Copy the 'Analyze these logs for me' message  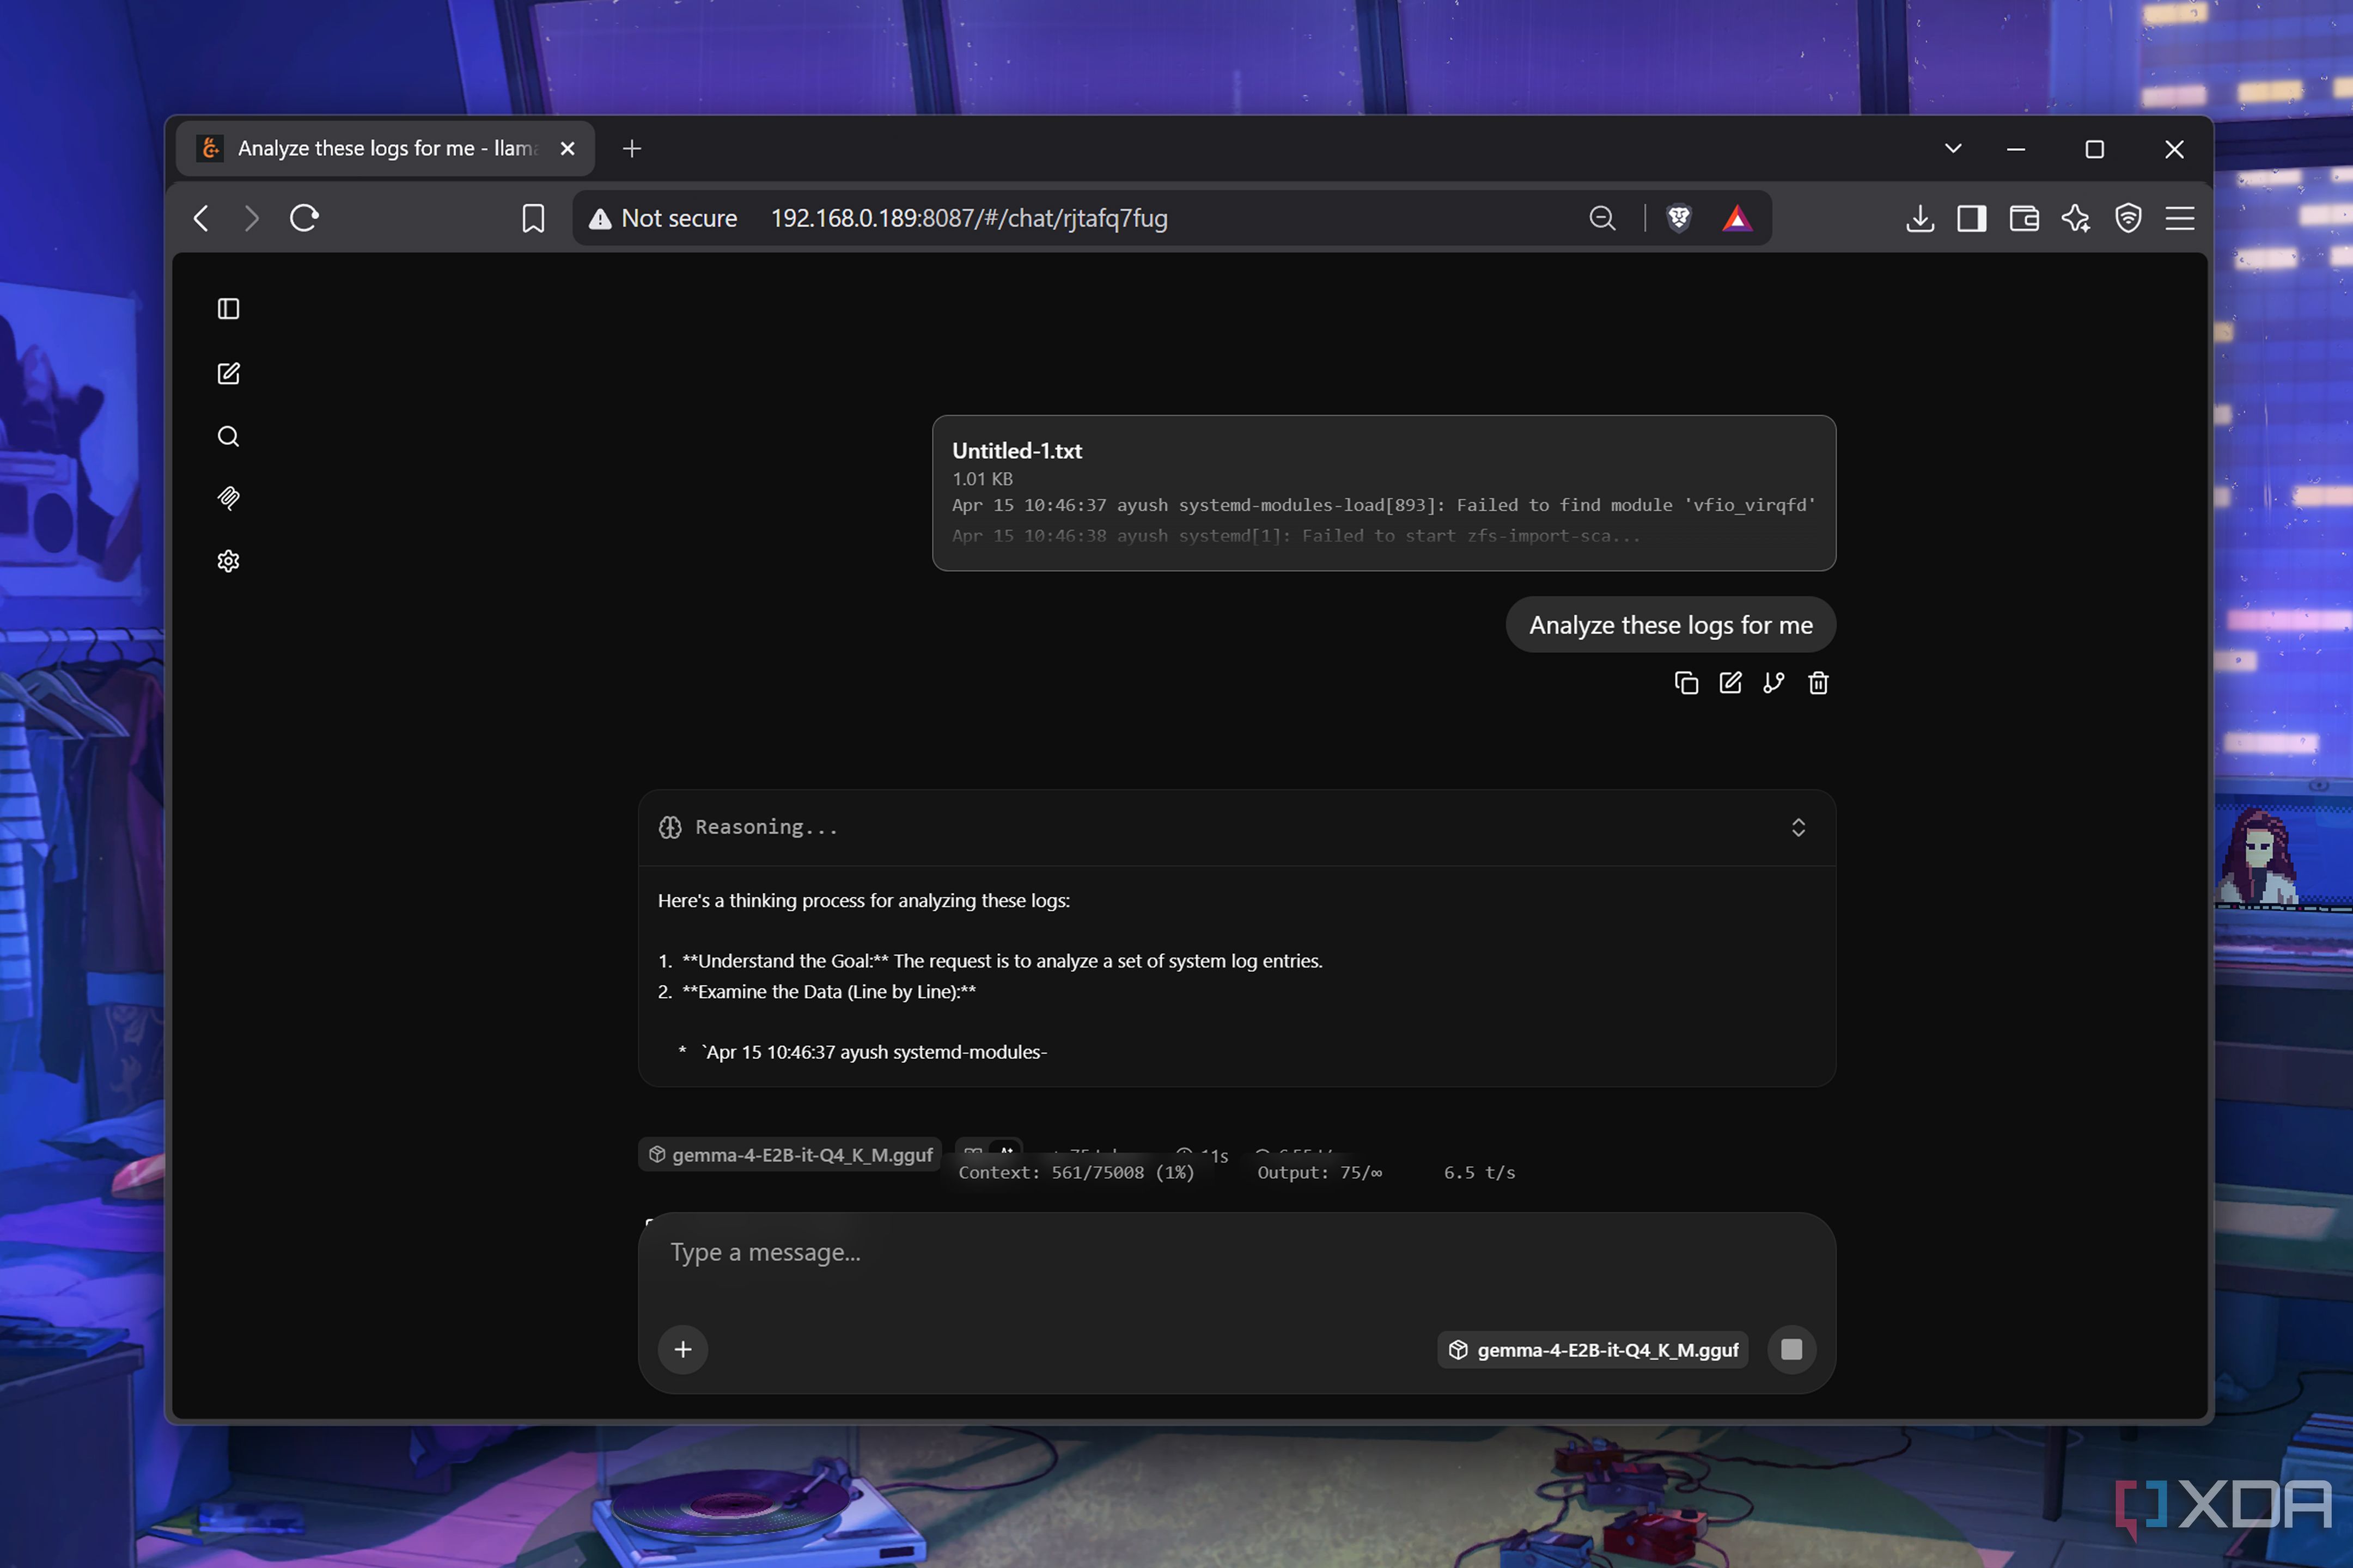coord(1686,683)
